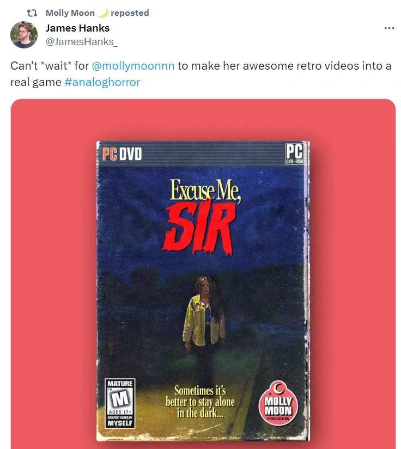Click the word 'reposted' in header
Image resolution: width=401 pixels, height=449 pixels.
(130, 13)
